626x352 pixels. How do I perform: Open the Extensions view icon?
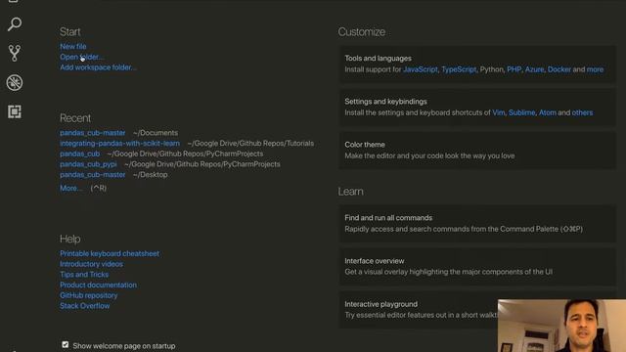(x=15, y=111)
